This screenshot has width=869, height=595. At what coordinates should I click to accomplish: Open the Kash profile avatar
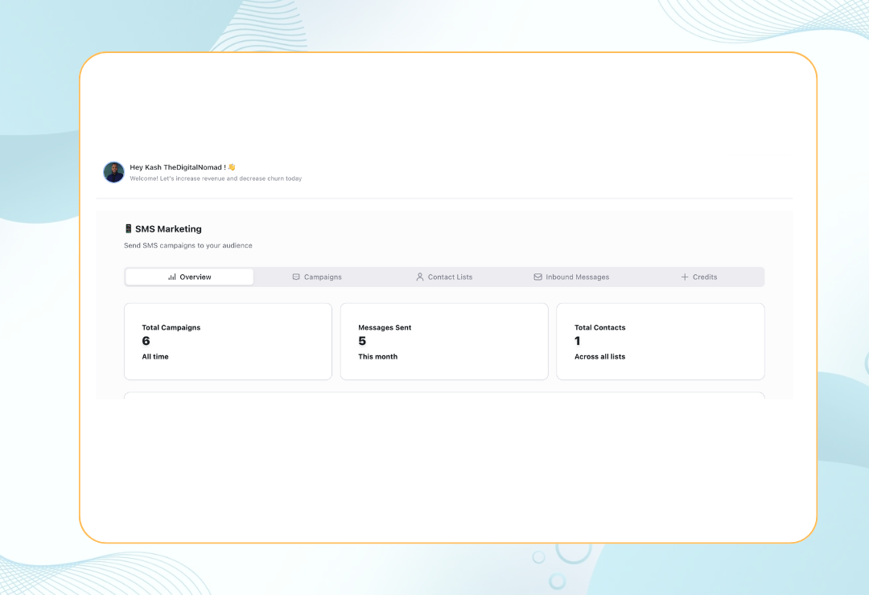coord(113,172)
